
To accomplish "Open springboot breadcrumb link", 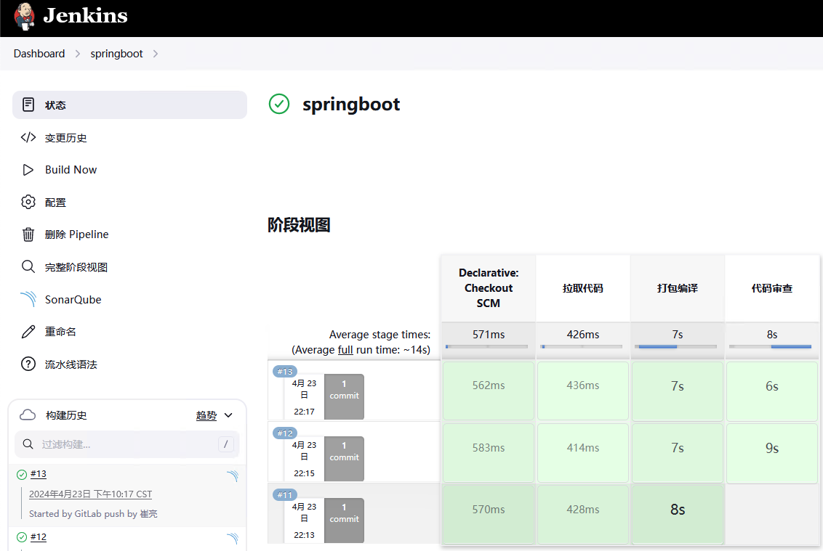I will click(116, 54).
